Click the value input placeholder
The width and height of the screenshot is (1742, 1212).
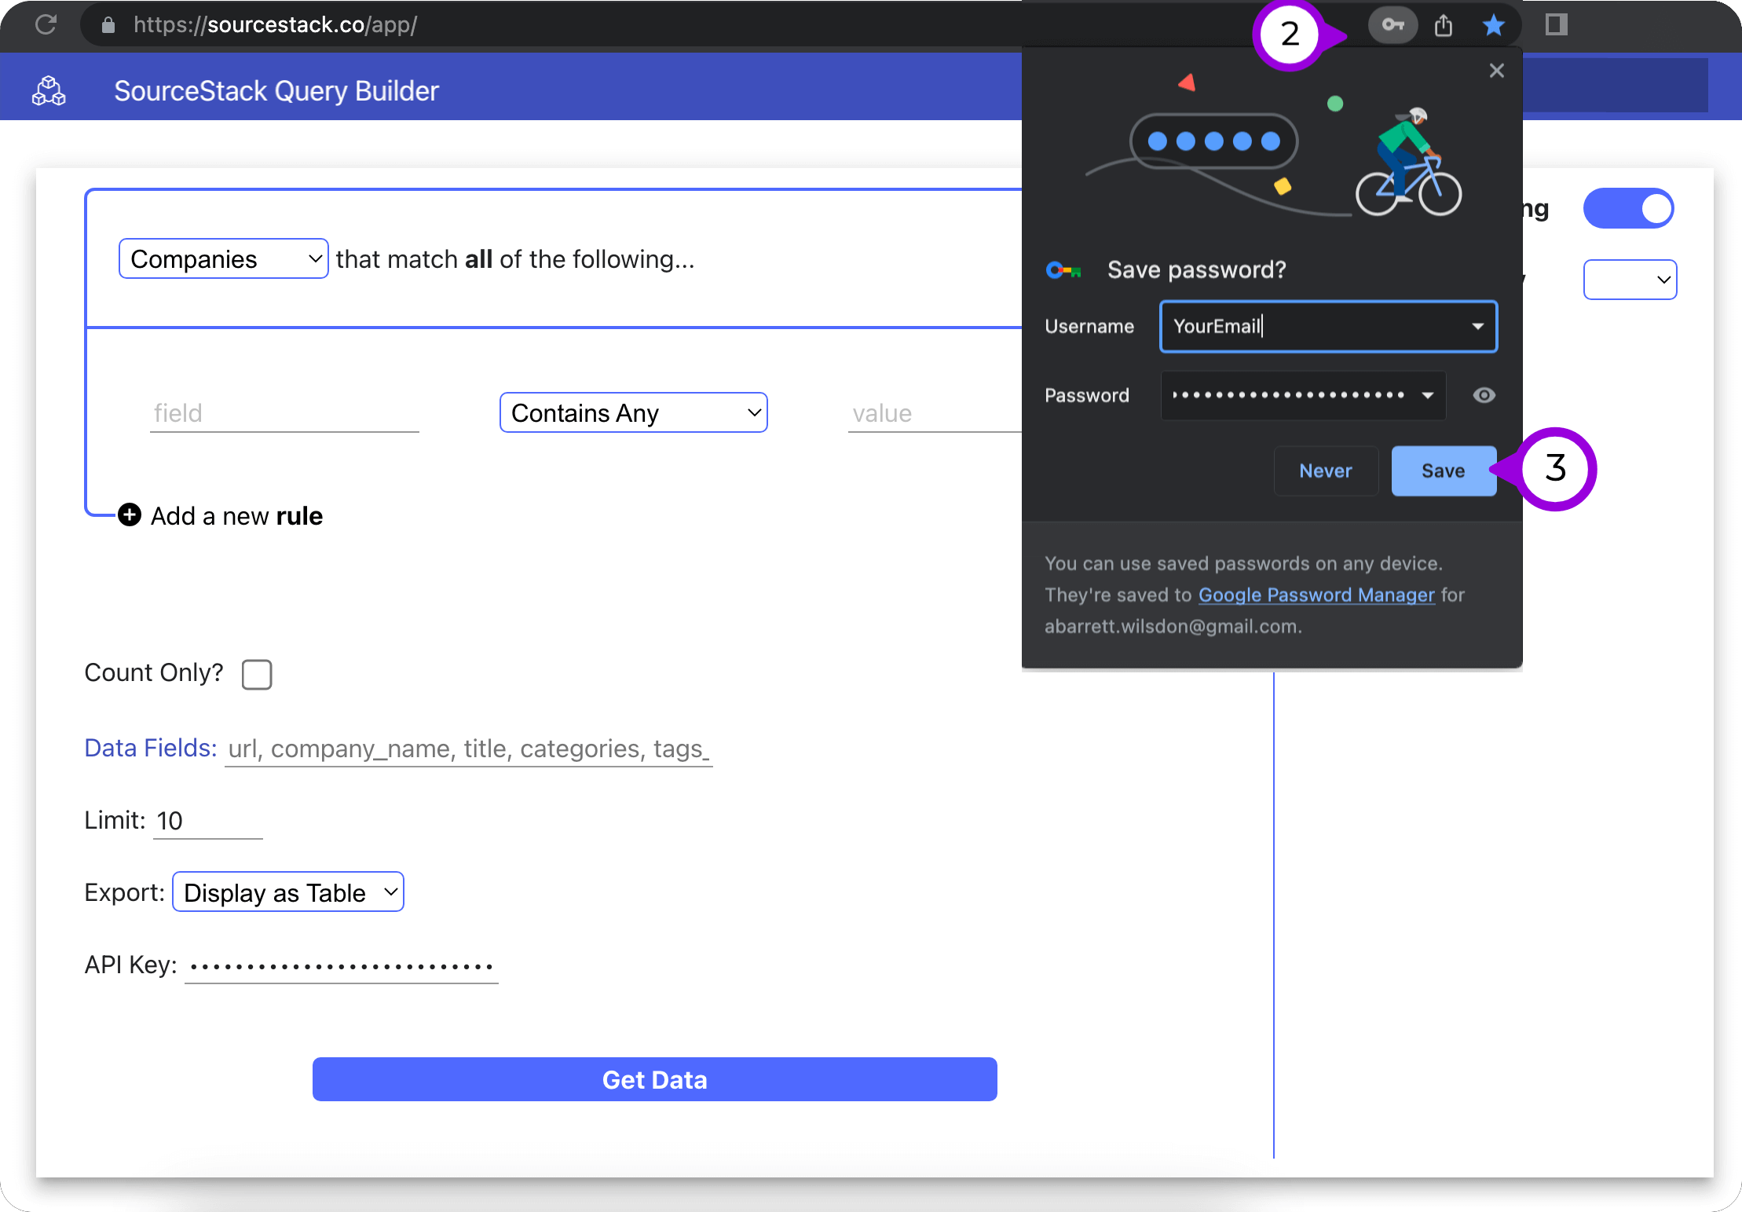click(x=935, y=413)
